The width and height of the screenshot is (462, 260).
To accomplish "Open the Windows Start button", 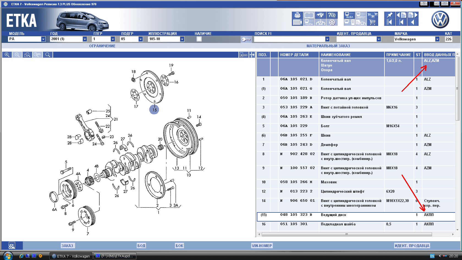I will [8, 256].
